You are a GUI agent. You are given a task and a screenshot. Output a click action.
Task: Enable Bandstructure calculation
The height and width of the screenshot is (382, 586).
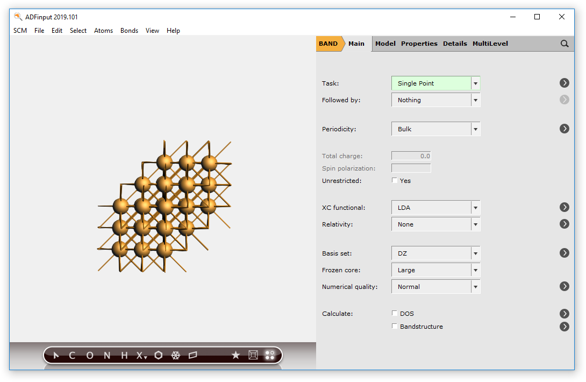tap(394, 327)
